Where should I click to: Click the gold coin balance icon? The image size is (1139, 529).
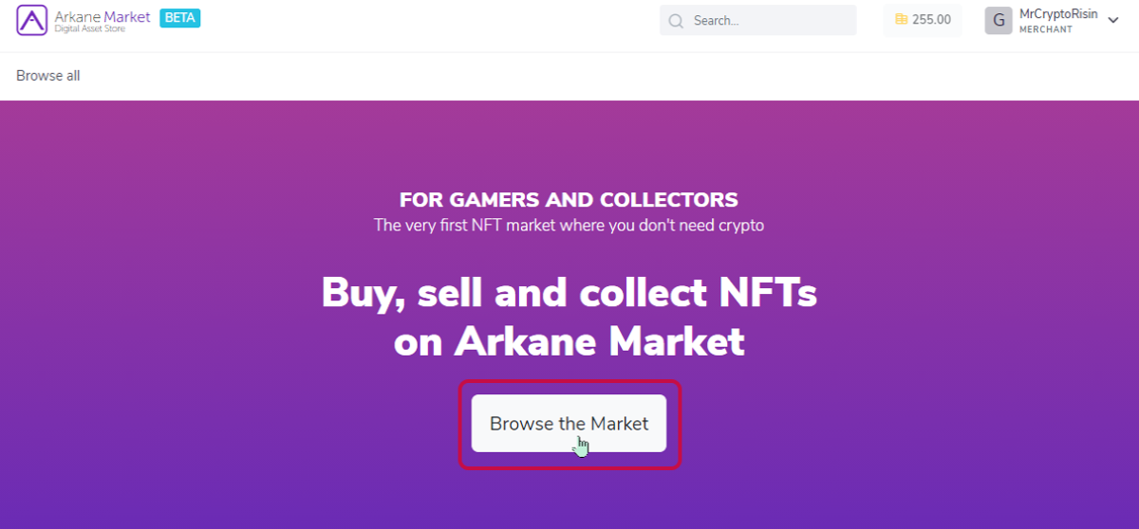tap(901, 20)
